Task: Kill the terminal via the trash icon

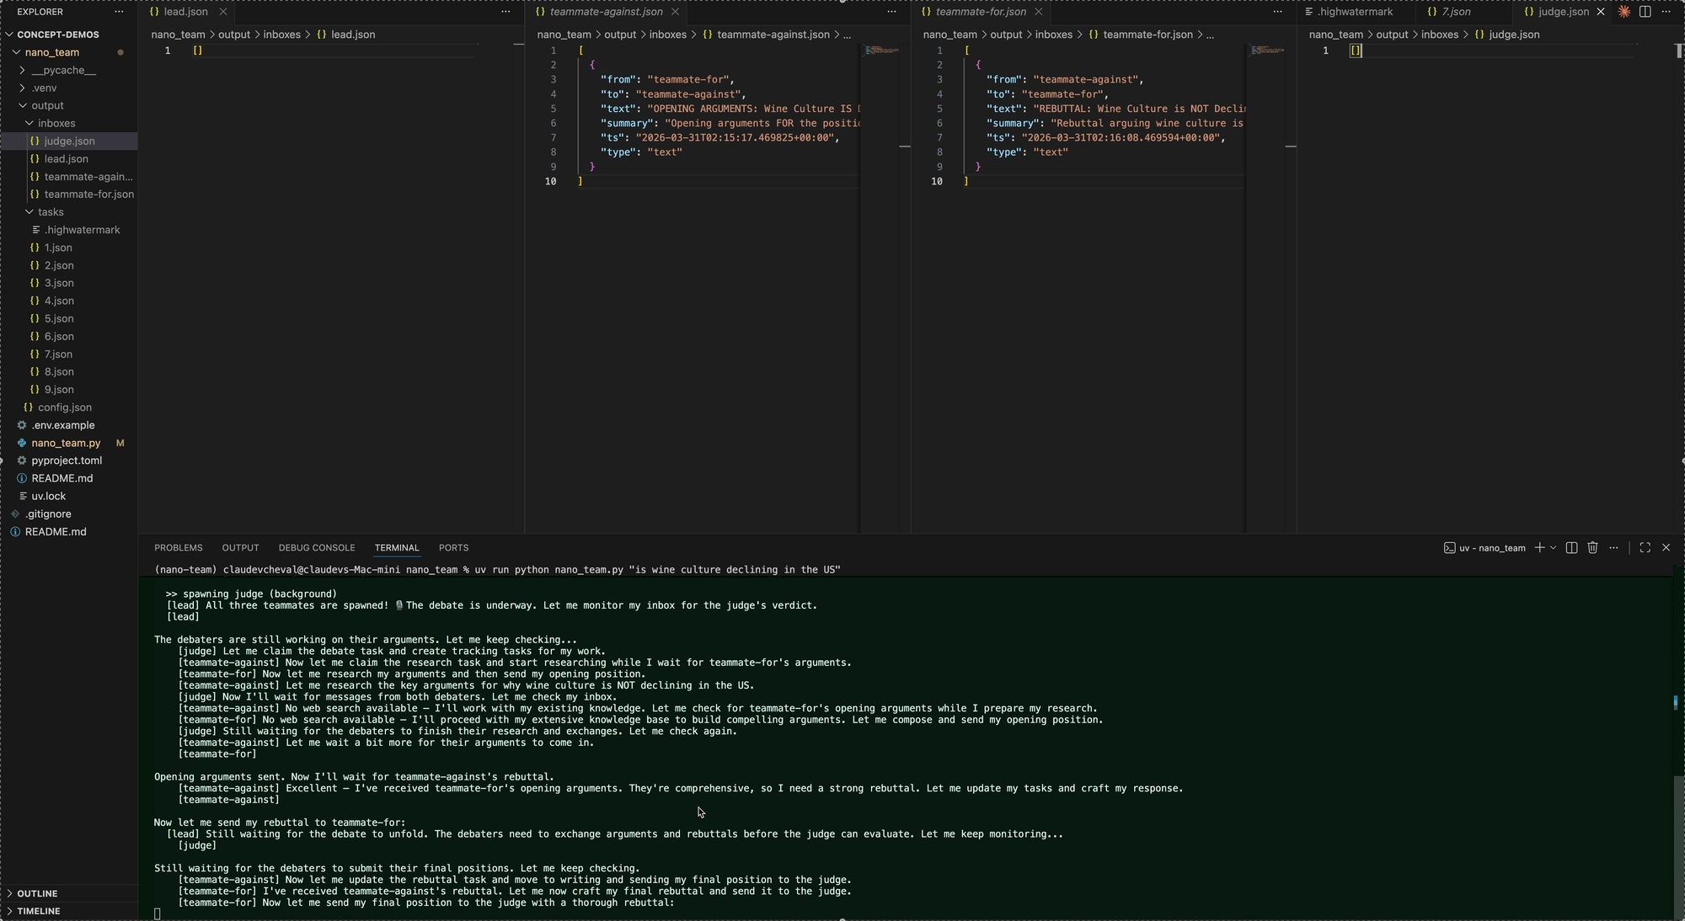Action: coord(1591,548)
